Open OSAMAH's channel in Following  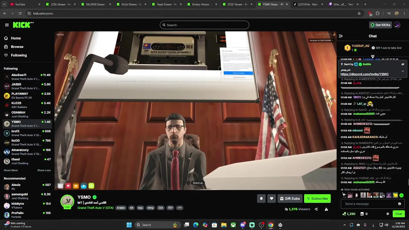click(27, 114)
